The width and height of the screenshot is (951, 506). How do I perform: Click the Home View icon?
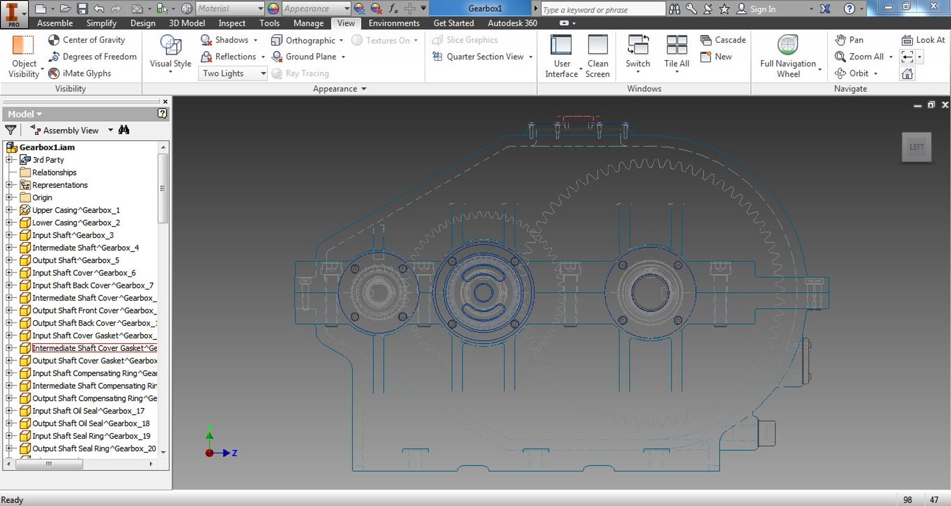coord(907,74)
